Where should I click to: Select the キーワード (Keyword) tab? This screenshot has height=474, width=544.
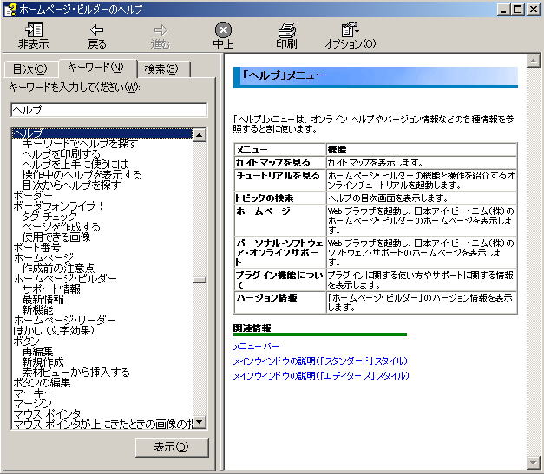point(95,68)
